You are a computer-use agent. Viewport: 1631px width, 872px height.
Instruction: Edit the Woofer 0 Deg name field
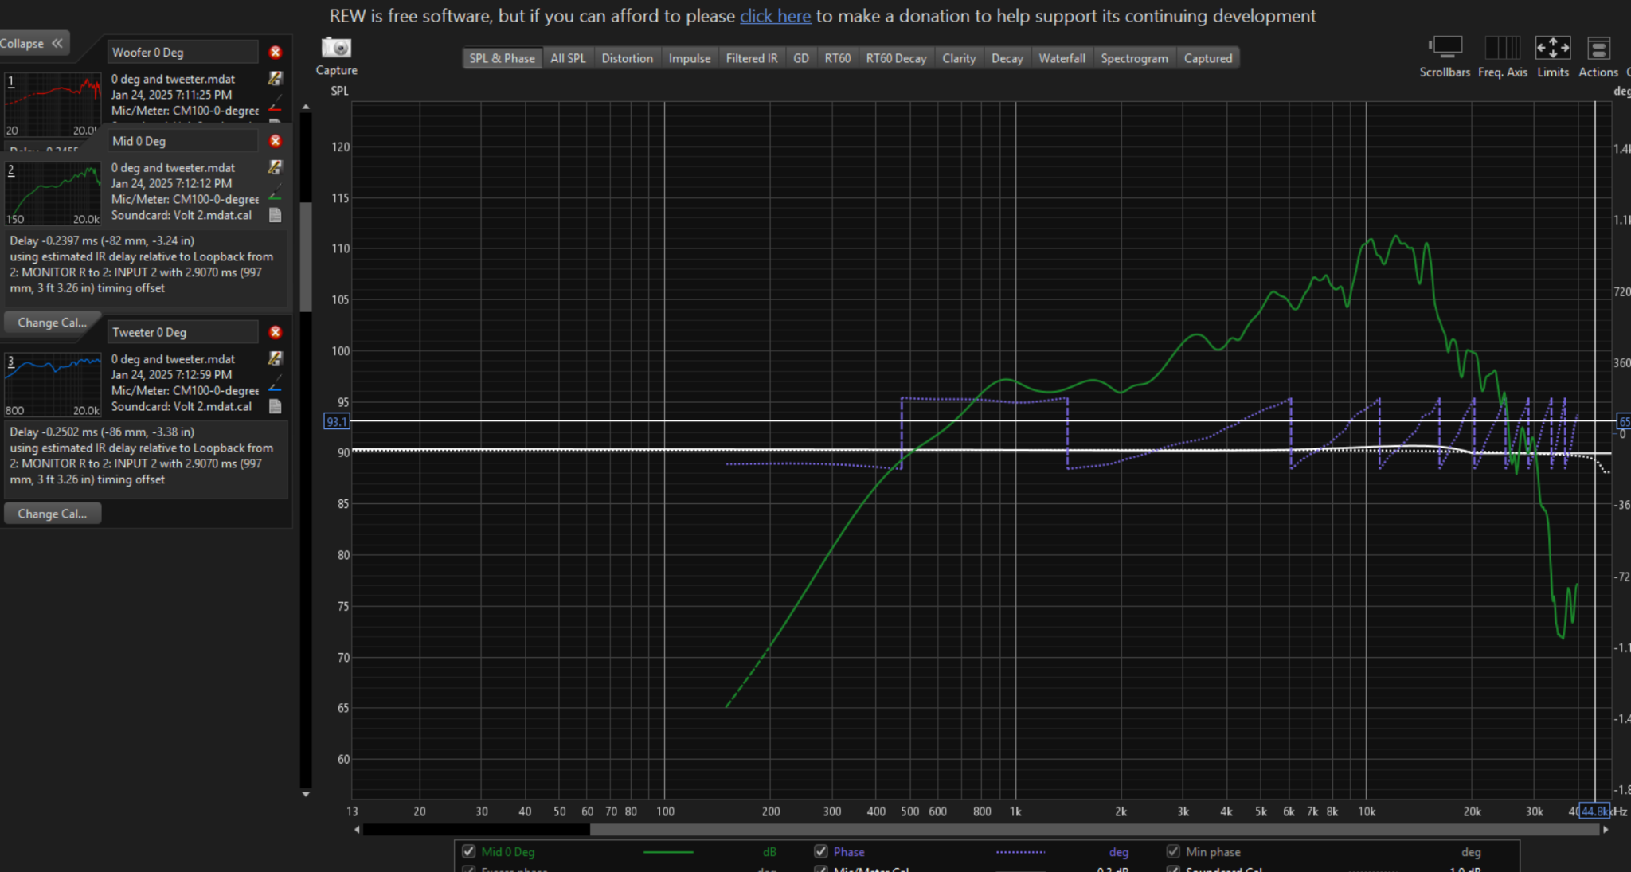(x=183, y=52)
